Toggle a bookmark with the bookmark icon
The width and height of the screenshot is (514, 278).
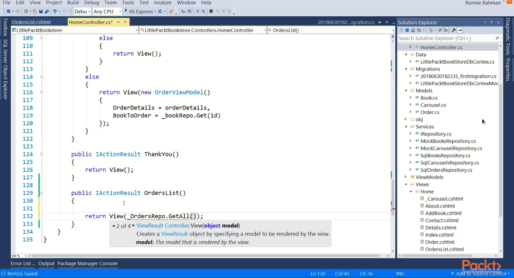tap(211, 11)
